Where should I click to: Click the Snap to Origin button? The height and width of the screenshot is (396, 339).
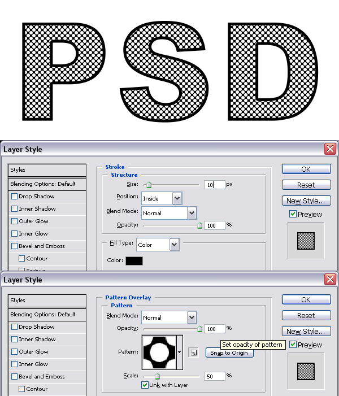tap(229, 353)
